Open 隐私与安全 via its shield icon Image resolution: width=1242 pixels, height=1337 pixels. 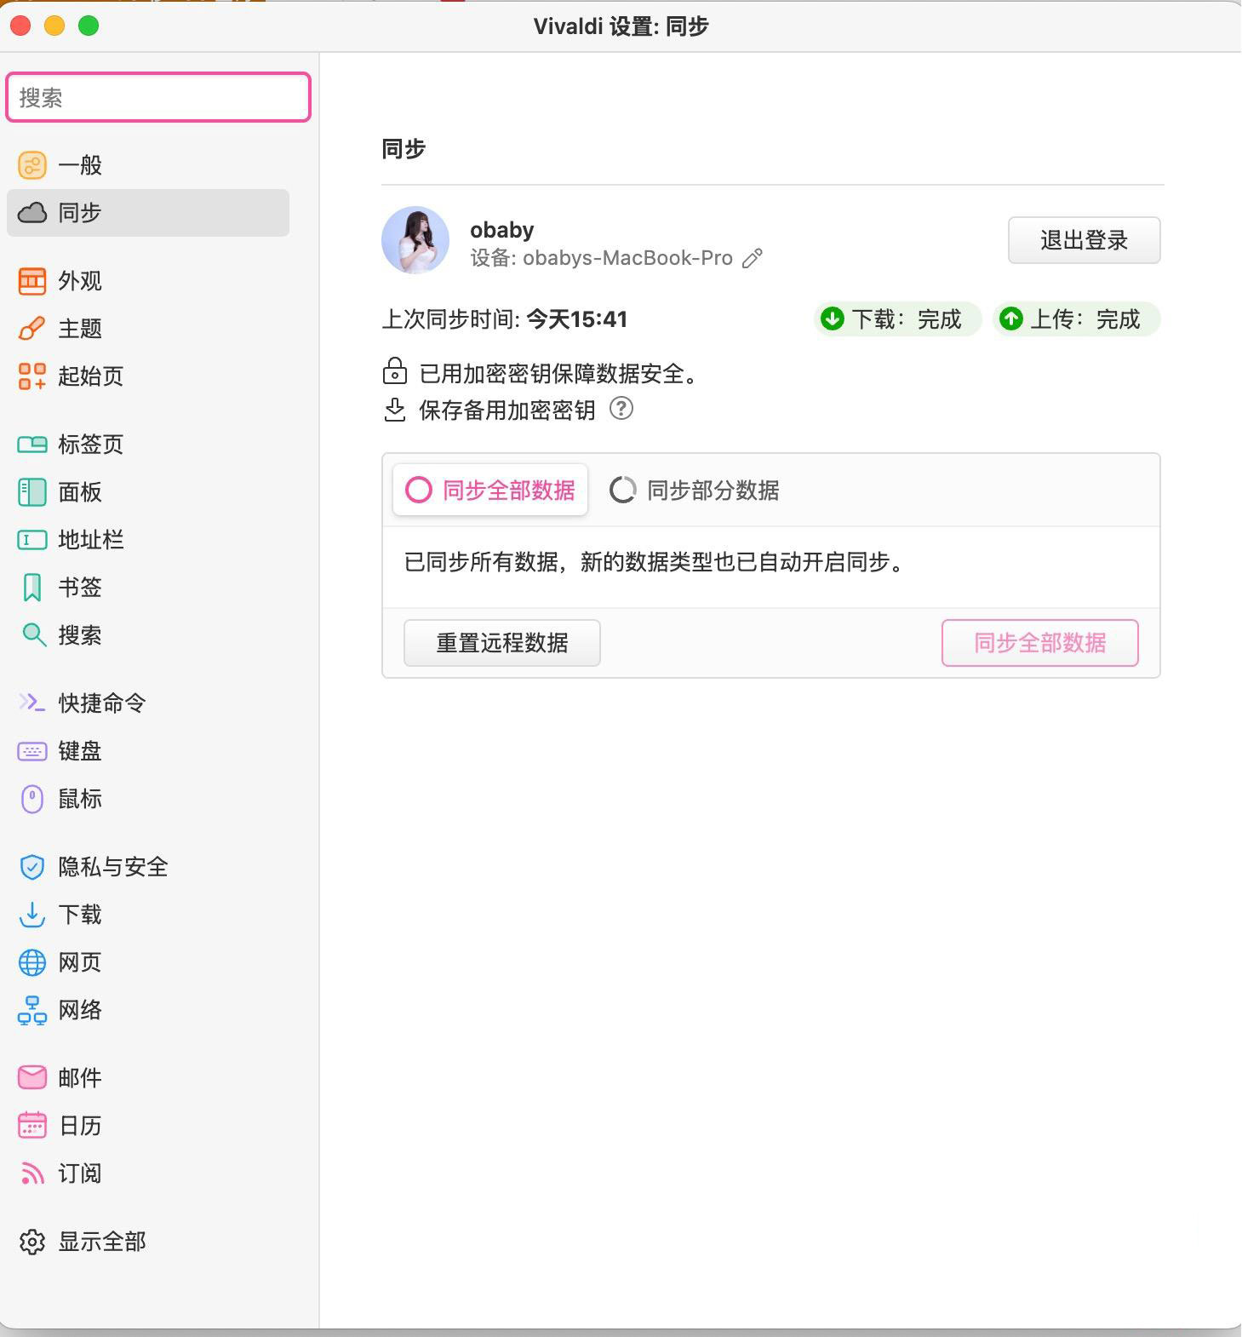[x=32, y=867]
